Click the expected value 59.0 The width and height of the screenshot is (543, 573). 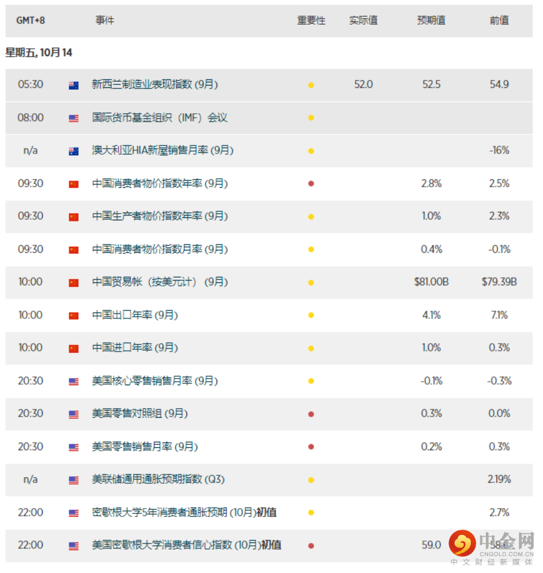click(x=431, y=545)
